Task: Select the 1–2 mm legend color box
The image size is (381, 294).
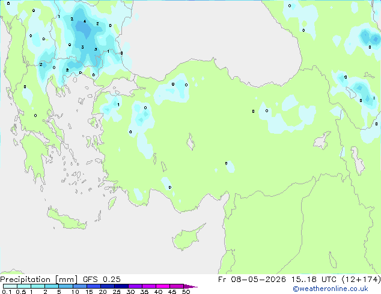Action: click(x=38, y=286)
